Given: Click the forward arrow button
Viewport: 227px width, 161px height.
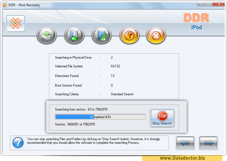Looking at the screenshot, I should click(208, 143).
